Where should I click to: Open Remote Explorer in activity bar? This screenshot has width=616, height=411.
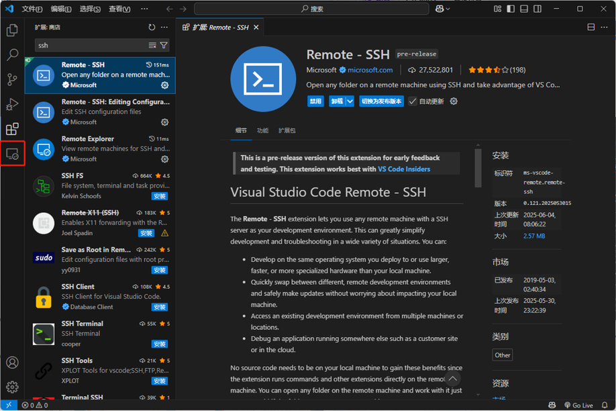point(12,153)
